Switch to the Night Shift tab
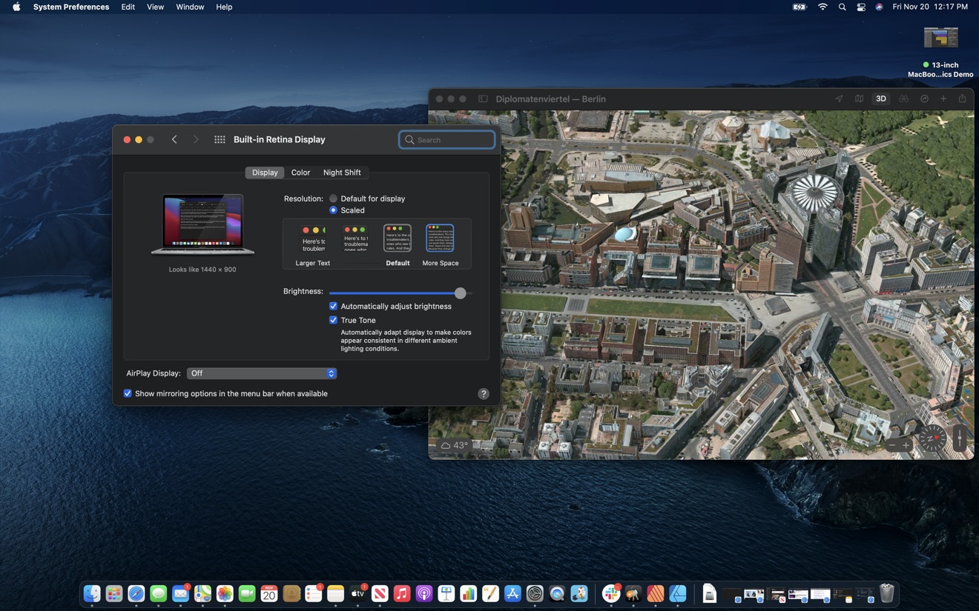 342,173
